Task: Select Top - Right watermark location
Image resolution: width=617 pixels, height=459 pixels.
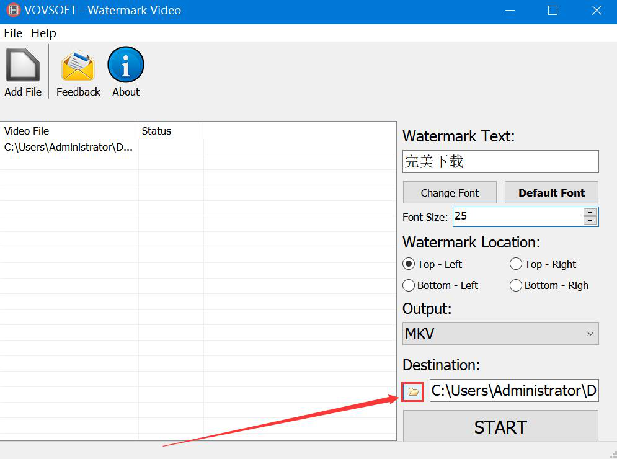Action: (x=543, y=264)
